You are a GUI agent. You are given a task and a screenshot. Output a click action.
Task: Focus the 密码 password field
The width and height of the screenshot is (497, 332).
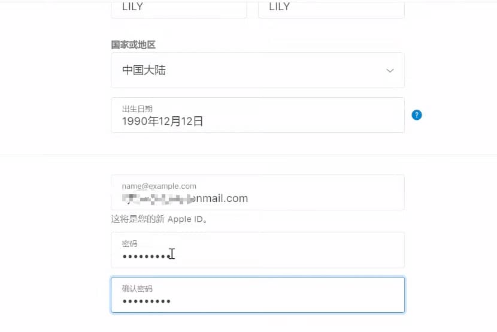(257, 250)
